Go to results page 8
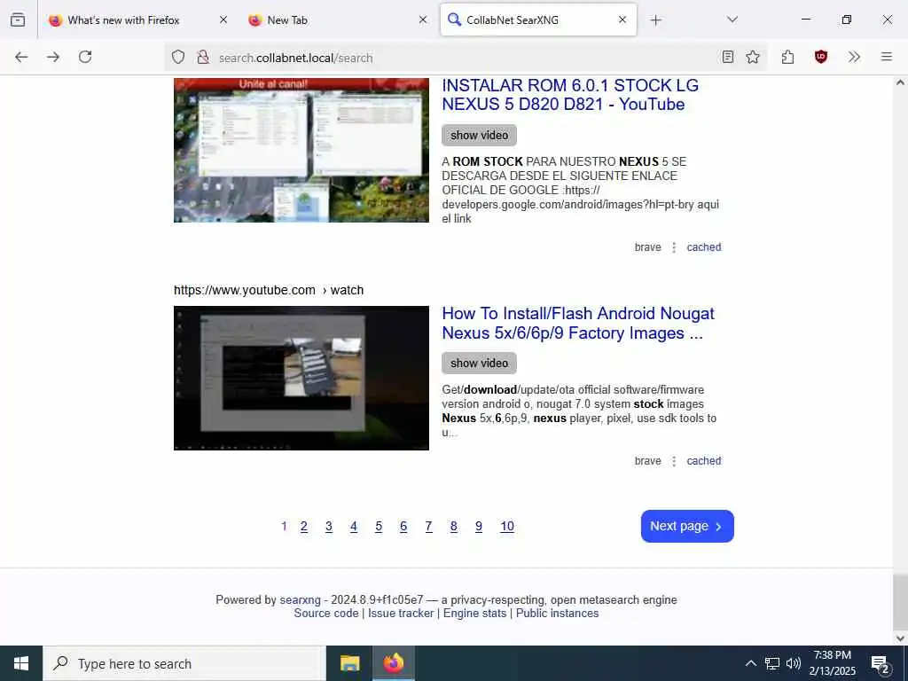908x681 pixels. click(x=453, y=527)
